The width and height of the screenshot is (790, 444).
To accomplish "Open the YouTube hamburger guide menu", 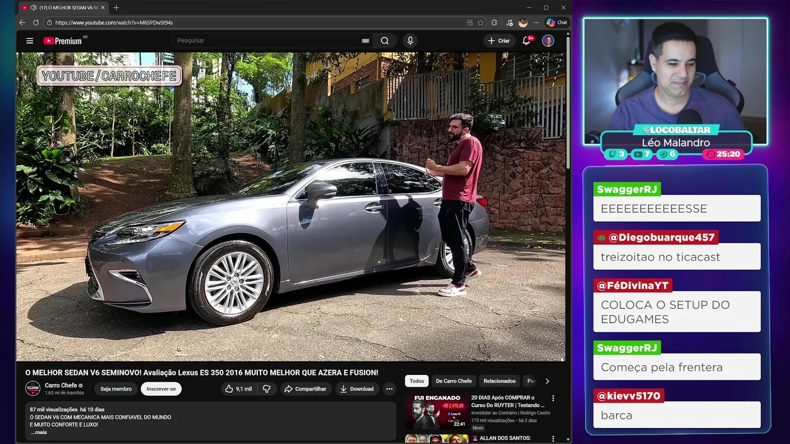I will (x=30, y=41).
